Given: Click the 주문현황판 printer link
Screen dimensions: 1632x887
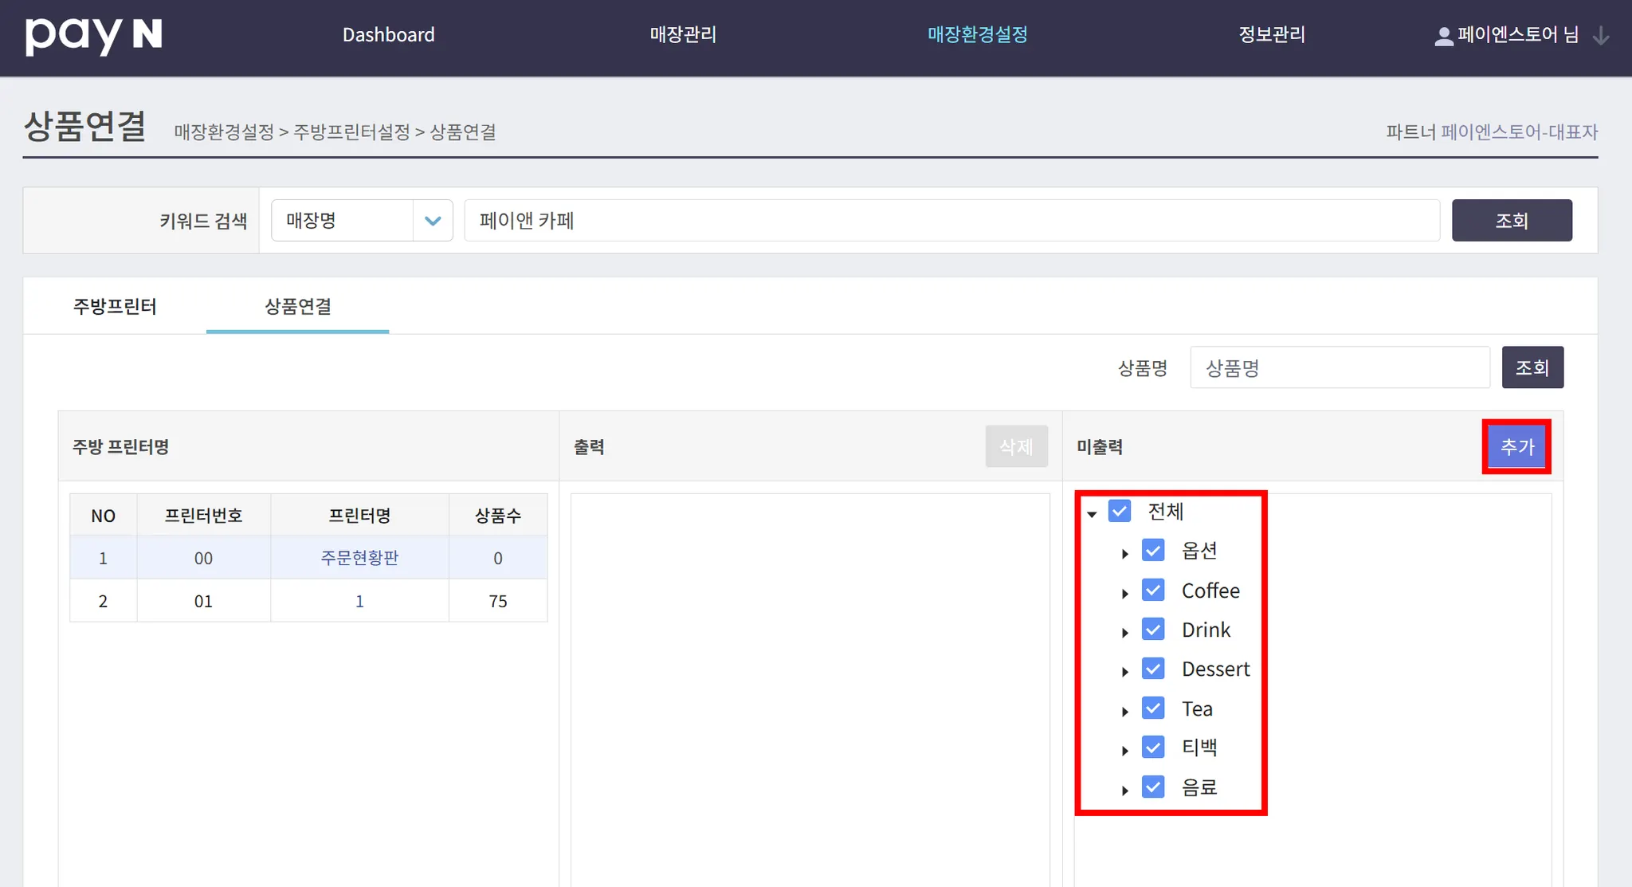Looking at the screenshot, I should click(359, 558).
